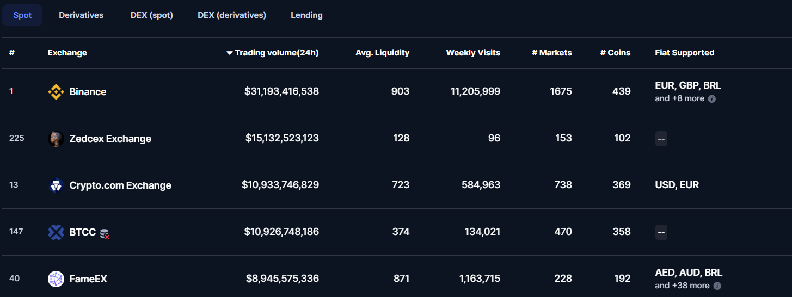Click Binance liquidity score 903
The height and width of the screenshot is (297, 792).
tap(400, 91)
